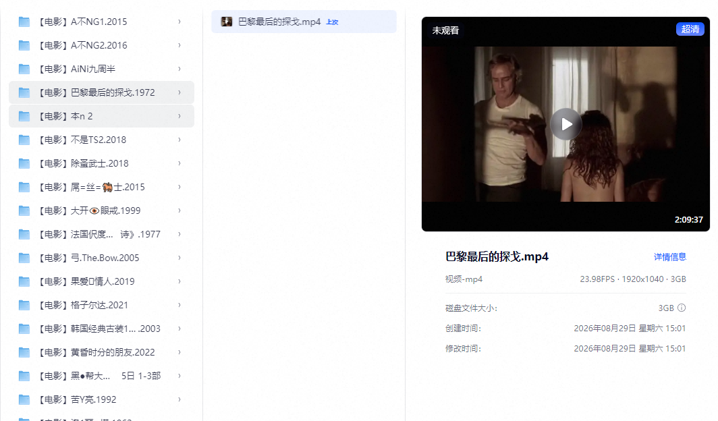The image size is (718, 421).
Task: Expand chevron for A不NG1.2015 folder
Action: [179, 22]
